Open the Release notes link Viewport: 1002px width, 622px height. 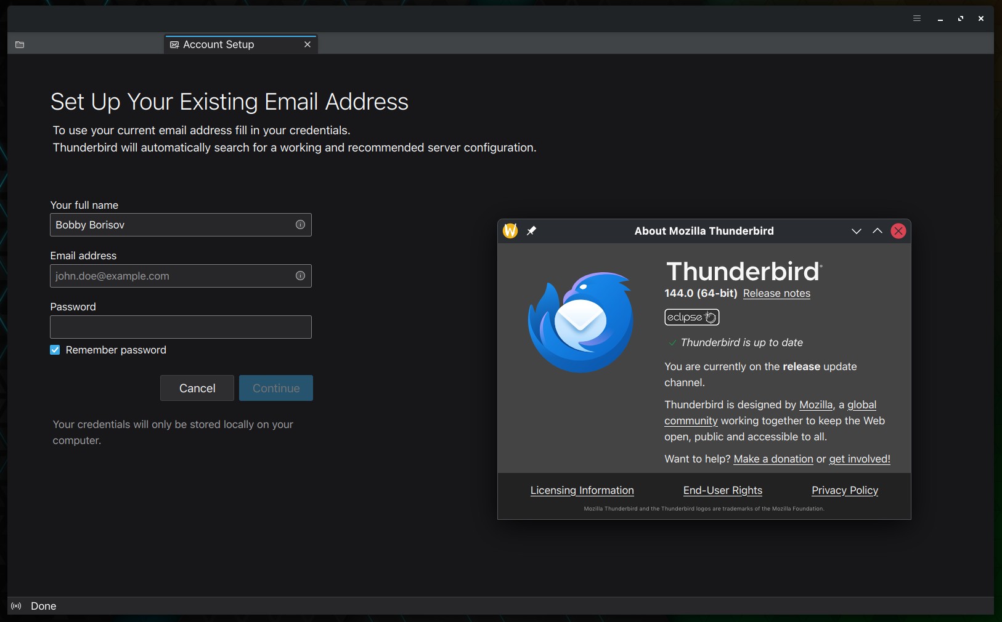776,294
